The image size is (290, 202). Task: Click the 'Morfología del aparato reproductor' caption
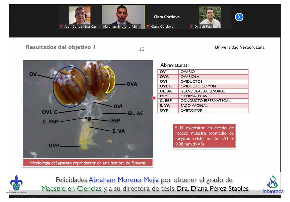click(x=88, y=163)
